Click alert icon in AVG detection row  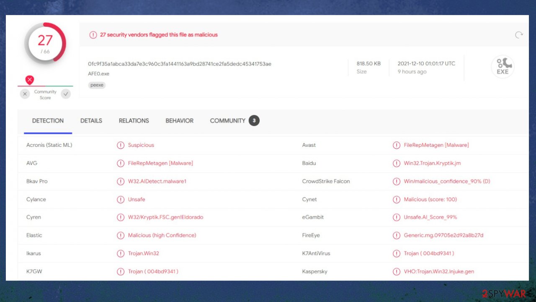point(121,163)
